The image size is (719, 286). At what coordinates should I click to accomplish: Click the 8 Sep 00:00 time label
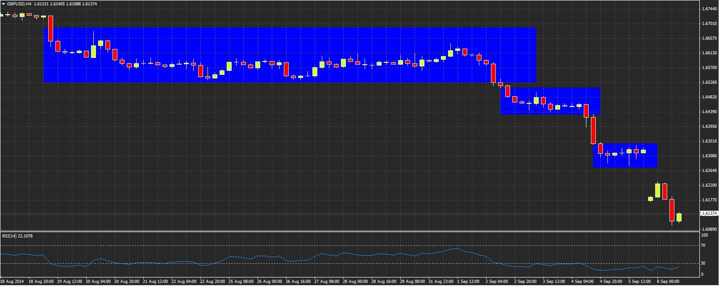tap(668, 282)
